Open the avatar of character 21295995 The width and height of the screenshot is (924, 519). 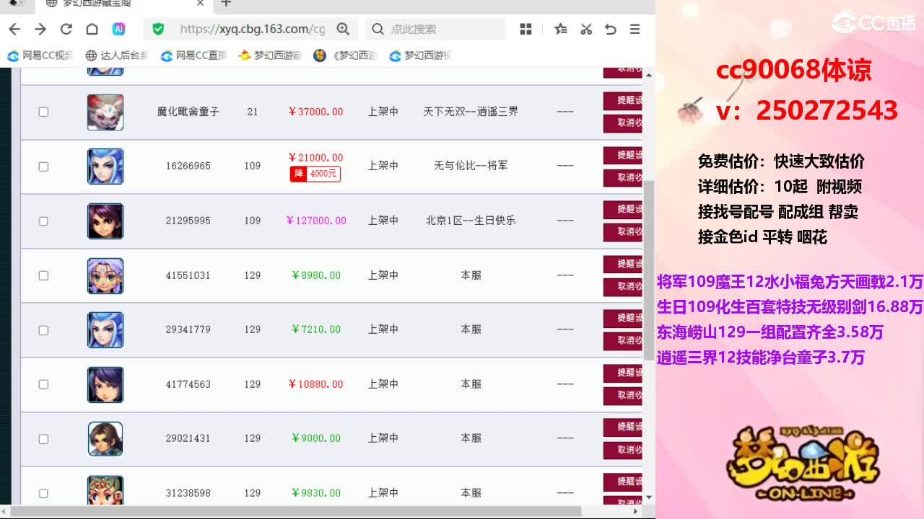[105, 221]
